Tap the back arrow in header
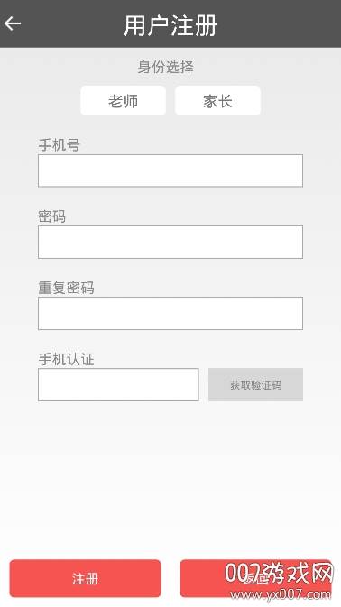Screen dimensions: 341x607 coord(13,23)
